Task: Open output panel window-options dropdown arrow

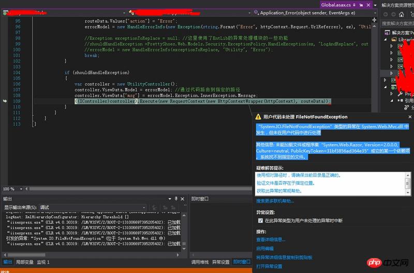Action: coord(170,199)
